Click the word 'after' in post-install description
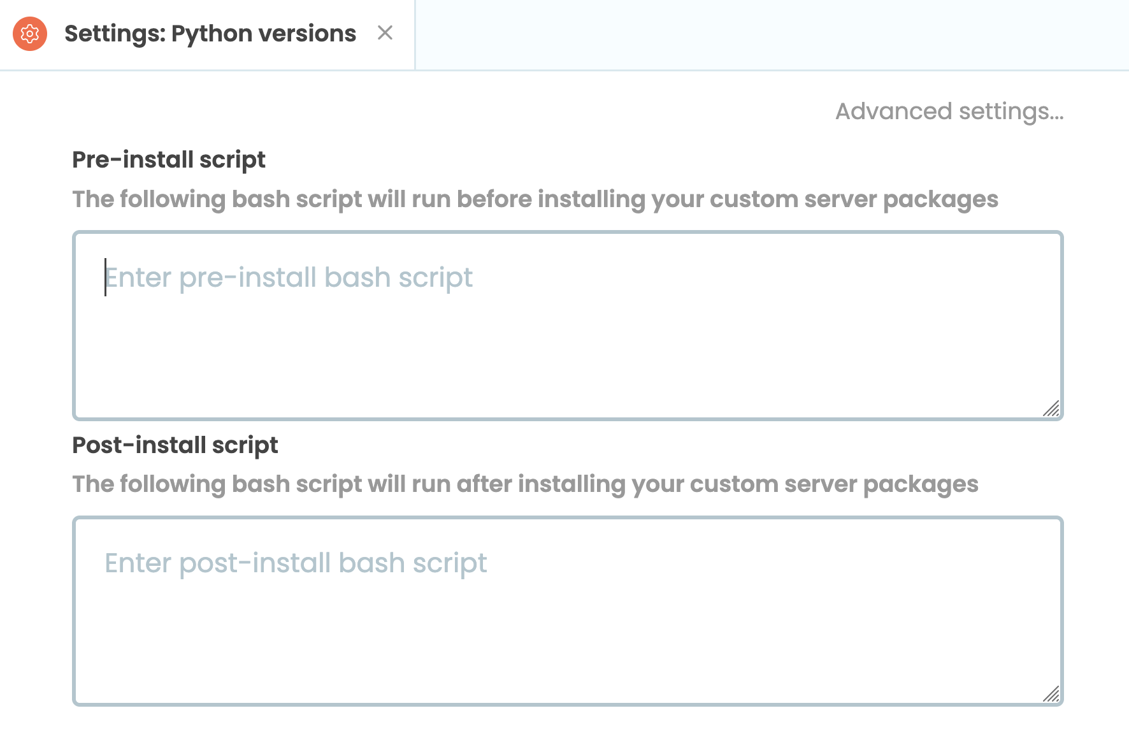Image resolution: width=1129 pixels, height=729 pixels. [x=484, y=484]
